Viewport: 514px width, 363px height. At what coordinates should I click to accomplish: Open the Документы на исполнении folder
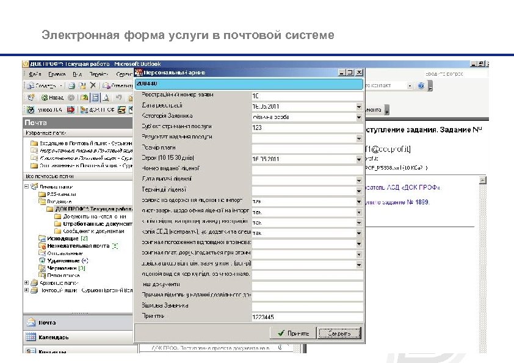tap(95, 216)
